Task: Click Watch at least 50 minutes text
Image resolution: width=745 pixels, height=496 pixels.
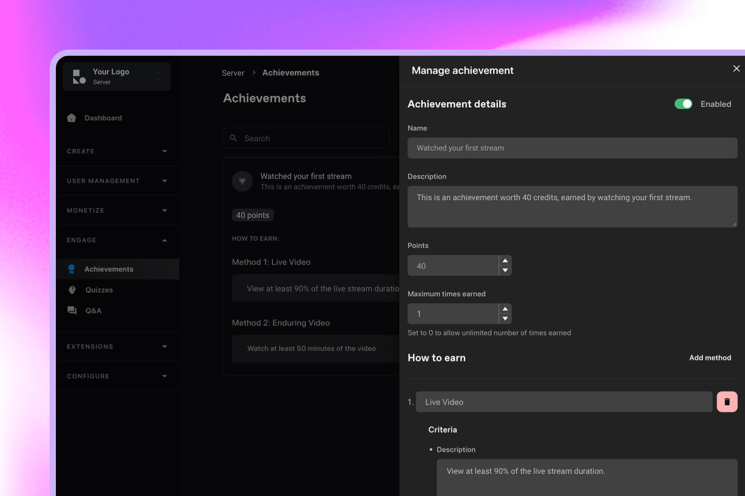Action: pyautogui.click(x=311, y=349)
